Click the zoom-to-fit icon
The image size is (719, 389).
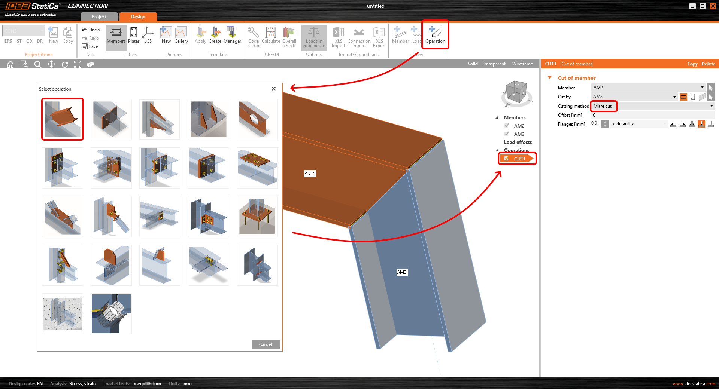tap(78, 64)
